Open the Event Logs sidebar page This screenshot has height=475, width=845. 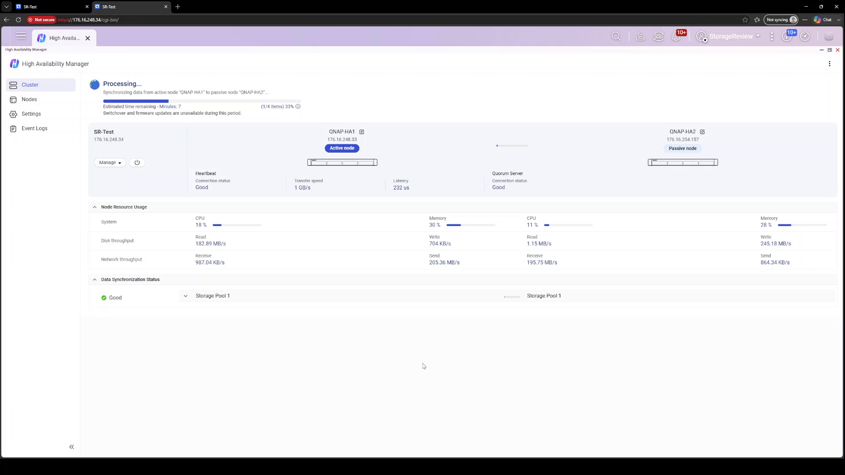[41, 128]
